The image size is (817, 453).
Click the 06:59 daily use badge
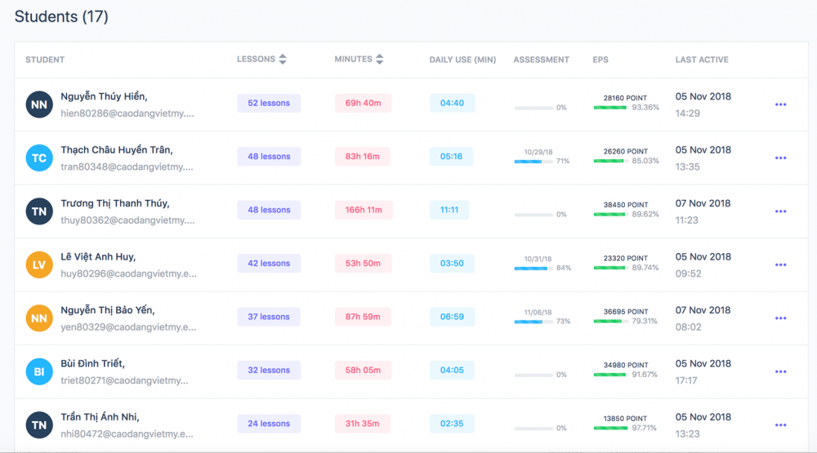coord(452,317)
